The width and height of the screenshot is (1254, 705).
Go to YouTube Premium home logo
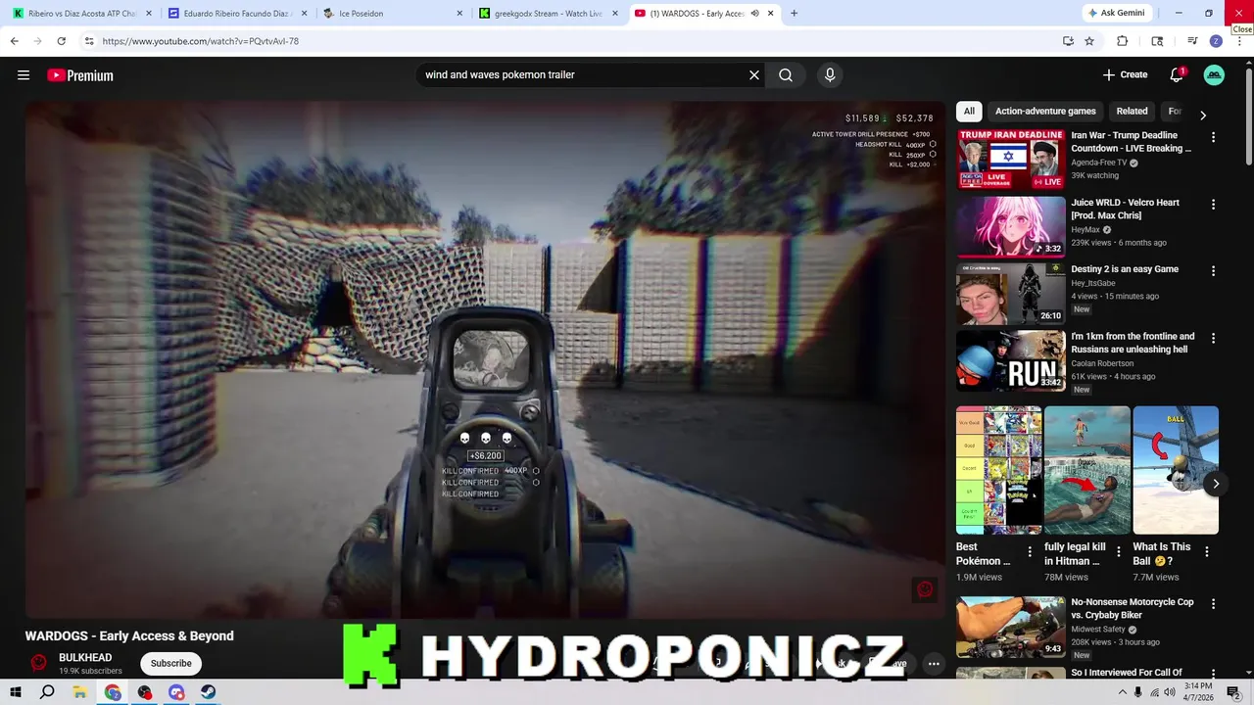pos(80,75)
